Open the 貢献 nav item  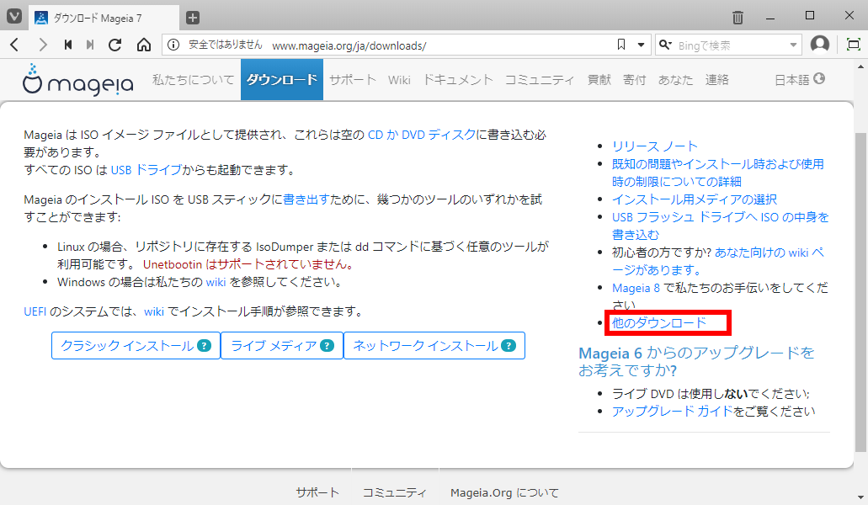pos(599,80)
